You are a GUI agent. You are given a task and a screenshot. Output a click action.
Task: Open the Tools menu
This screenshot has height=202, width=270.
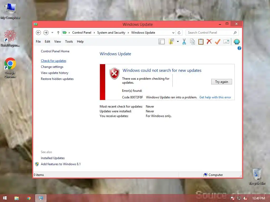click(69, 42)
